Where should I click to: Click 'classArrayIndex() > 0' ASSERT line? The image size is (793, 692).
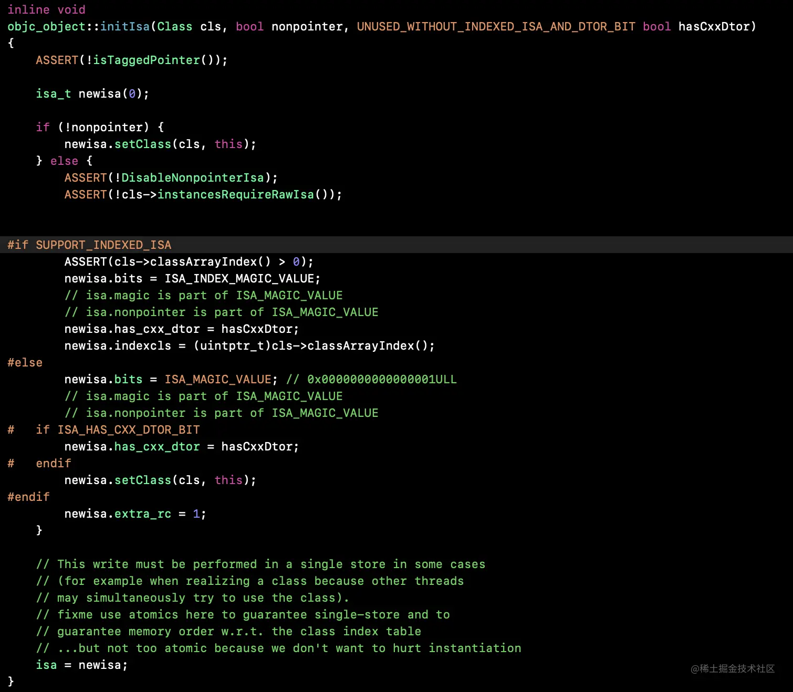[189, 262]
